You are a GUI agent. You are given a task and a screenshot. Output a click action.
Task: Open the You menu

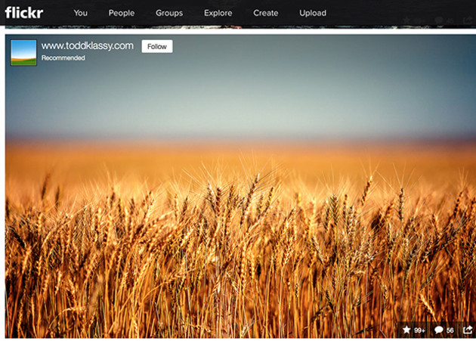pyautogui.click(x=80, y=13)
